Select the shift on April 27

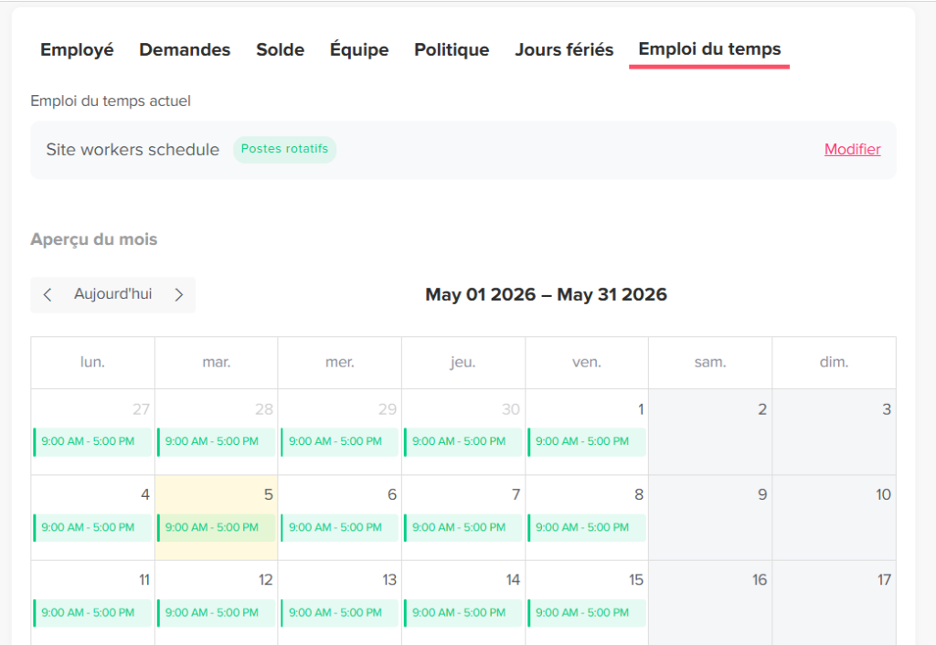[92, 442]
